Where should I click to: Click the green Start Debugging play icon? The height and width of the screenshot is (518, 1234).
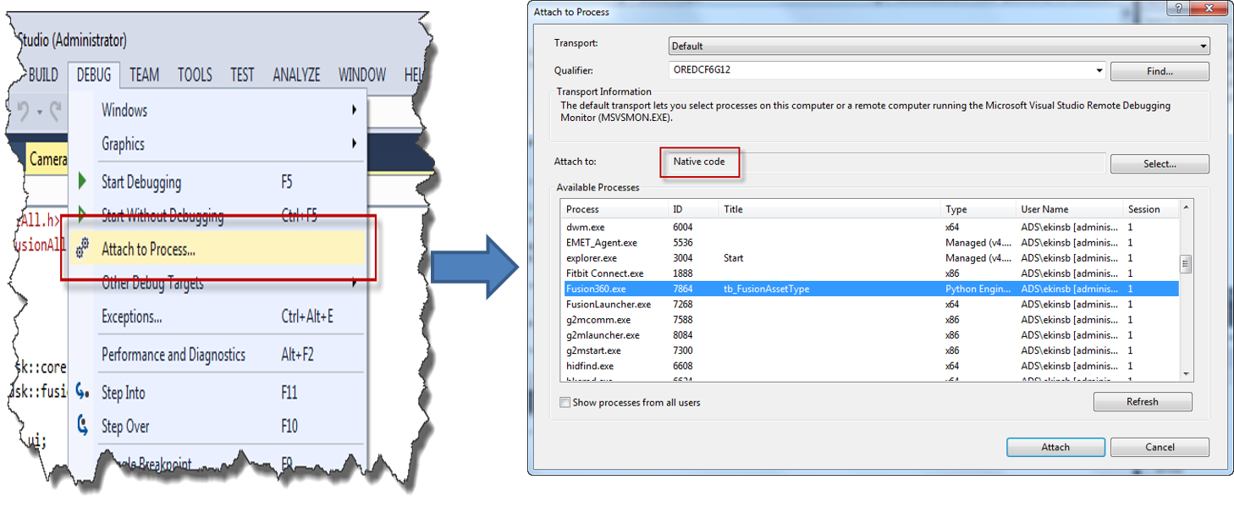tap(82, 181)
